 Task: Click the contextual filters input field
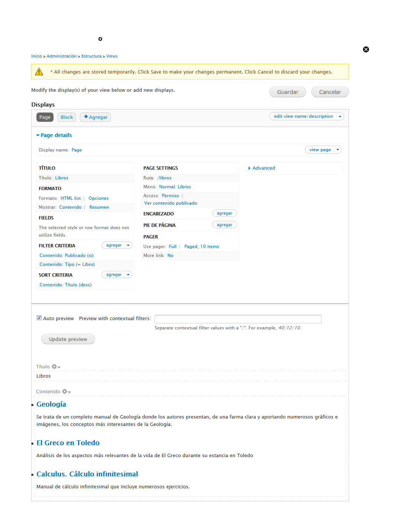(238, 319)
